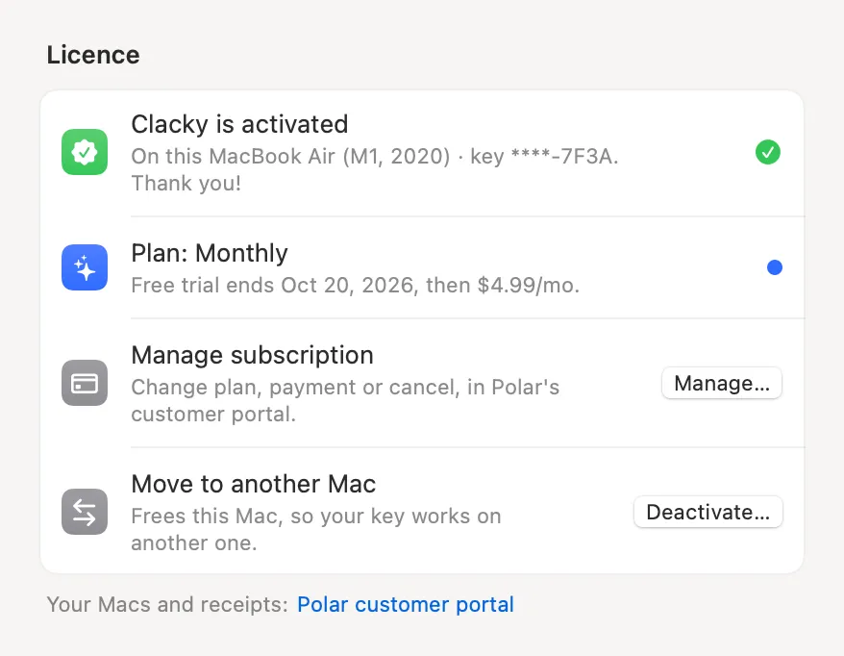The image size is (844, 656).
Task: Click the free trial ends Oct 20 text
Action: [x=356, y=286]
